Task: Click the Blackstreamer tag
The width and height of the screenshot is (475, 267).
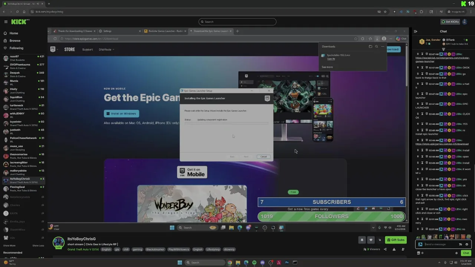Action: click(x=155, y=250)
